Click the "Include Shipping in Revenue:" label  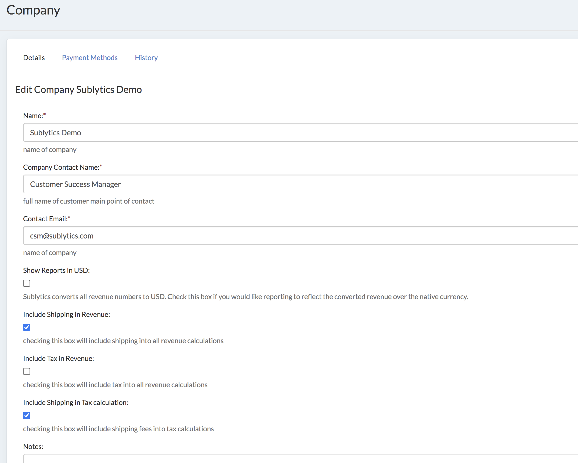(x=67, y=314)
